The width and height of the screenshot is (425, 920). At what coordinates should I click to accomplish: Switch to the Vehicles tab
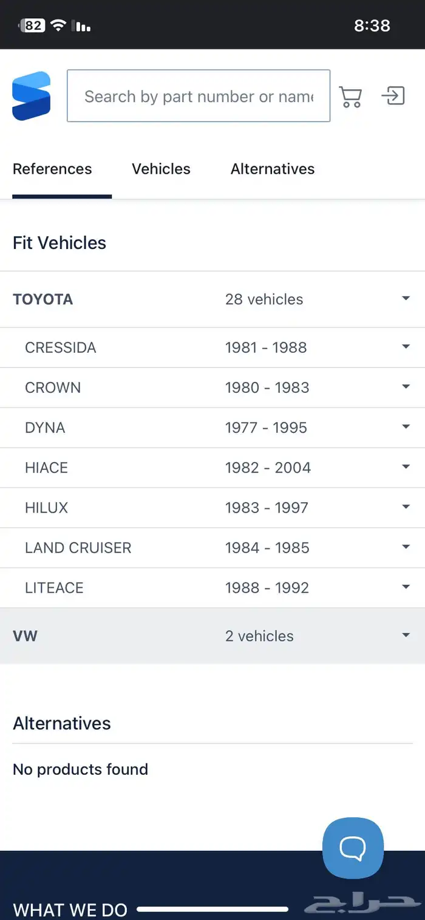pos(161,169)
